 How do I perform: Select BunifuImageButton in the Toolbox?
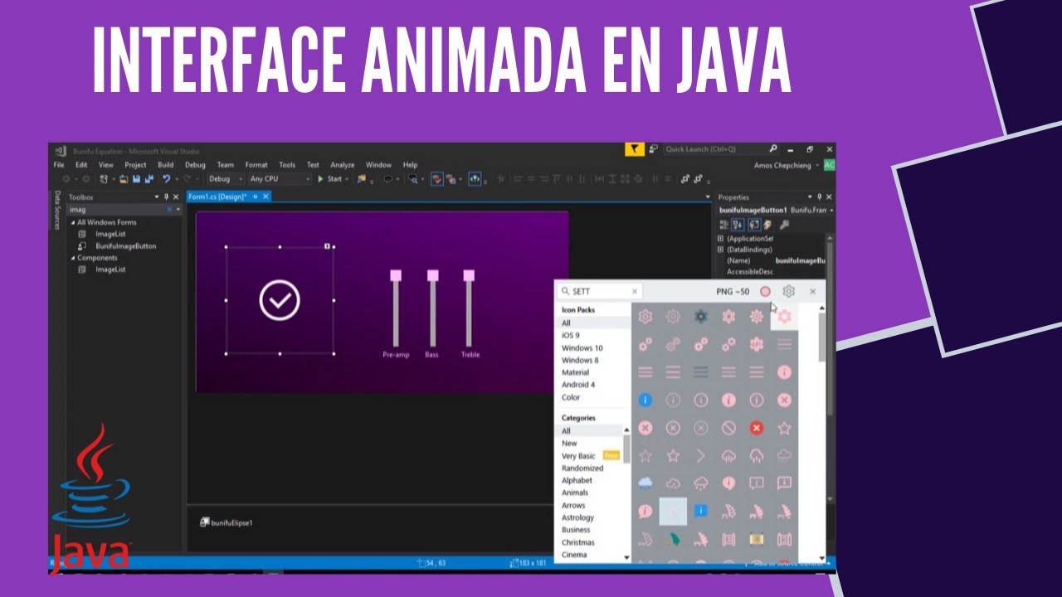(x=125, y=246)
